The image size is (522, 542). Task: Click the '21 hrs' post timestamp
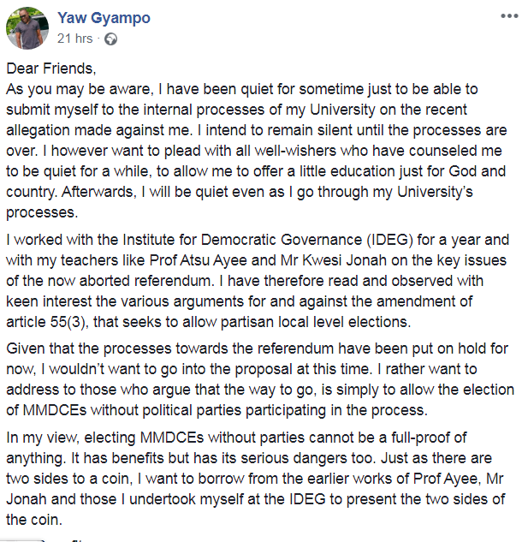[75, 39]
